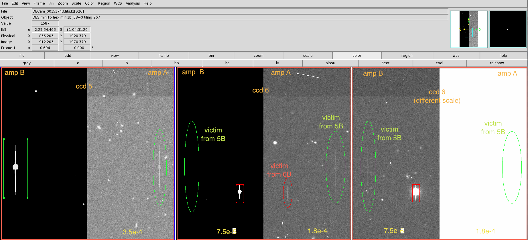Select the heat colormap
The height and width of the screenshot is (240, 528).
tap(385, 63)
